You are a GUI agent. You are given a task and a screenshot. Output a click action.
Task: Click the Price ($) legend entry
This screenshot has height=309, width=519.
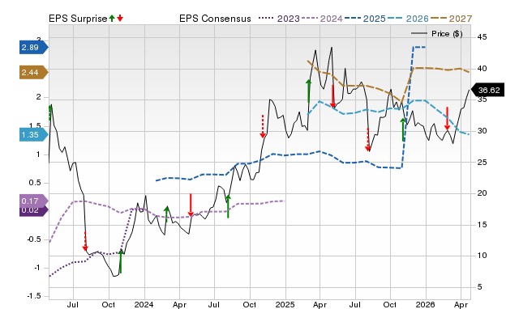pyautogui.click(x=437, y=34)
